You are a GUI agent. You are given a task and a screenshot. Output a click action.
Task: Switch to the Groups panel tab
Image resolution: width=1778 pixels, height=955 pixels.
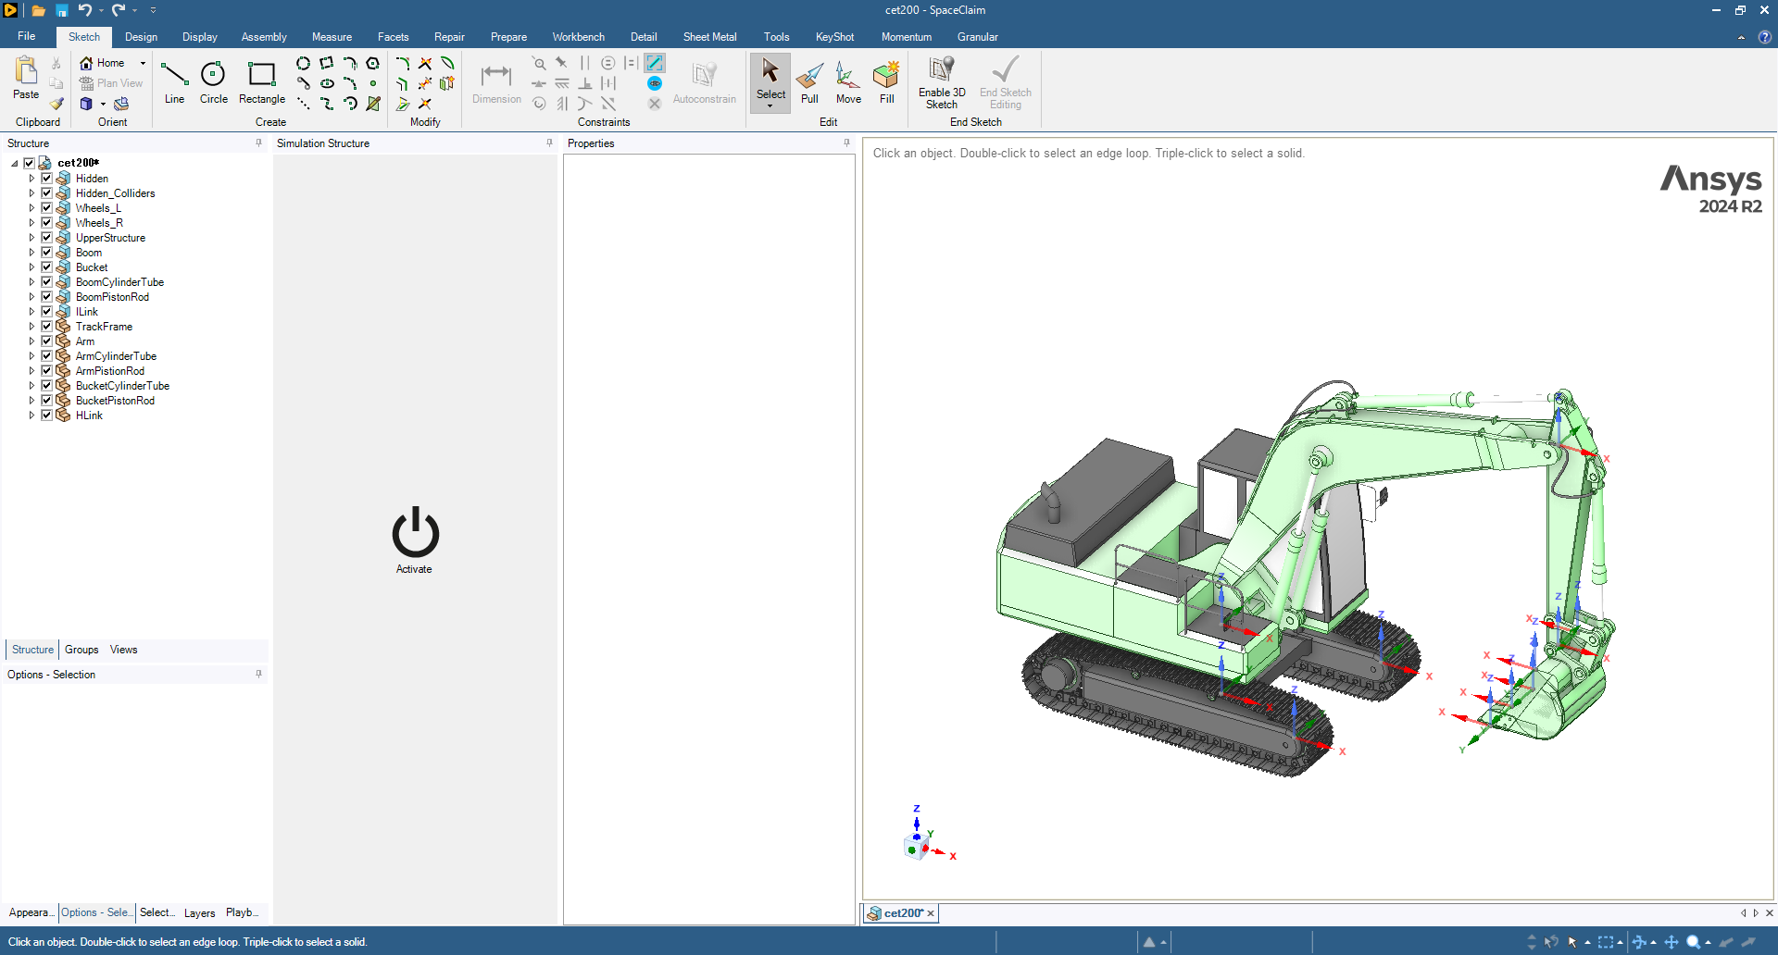pos(81,650)
